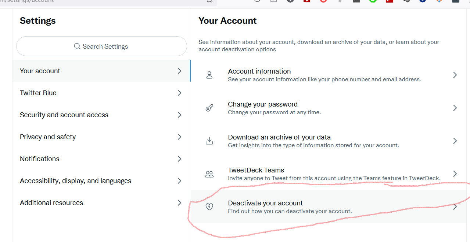This screenshot has width=470, height=242.
Task: Click the download arrow icon for data archive
Action: point(209,141)
